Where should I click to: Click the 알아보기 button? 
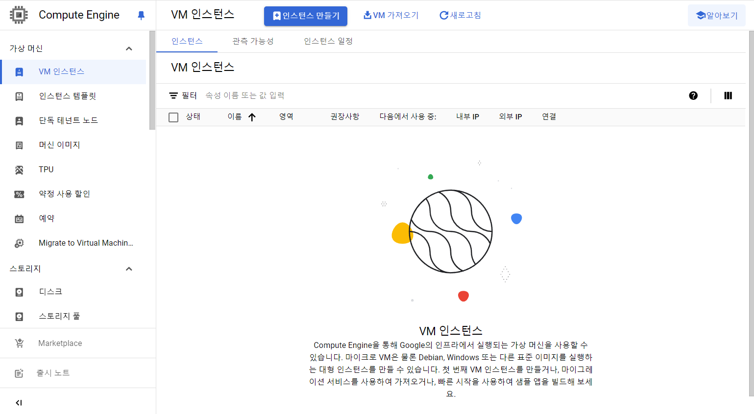pos(717,16)
